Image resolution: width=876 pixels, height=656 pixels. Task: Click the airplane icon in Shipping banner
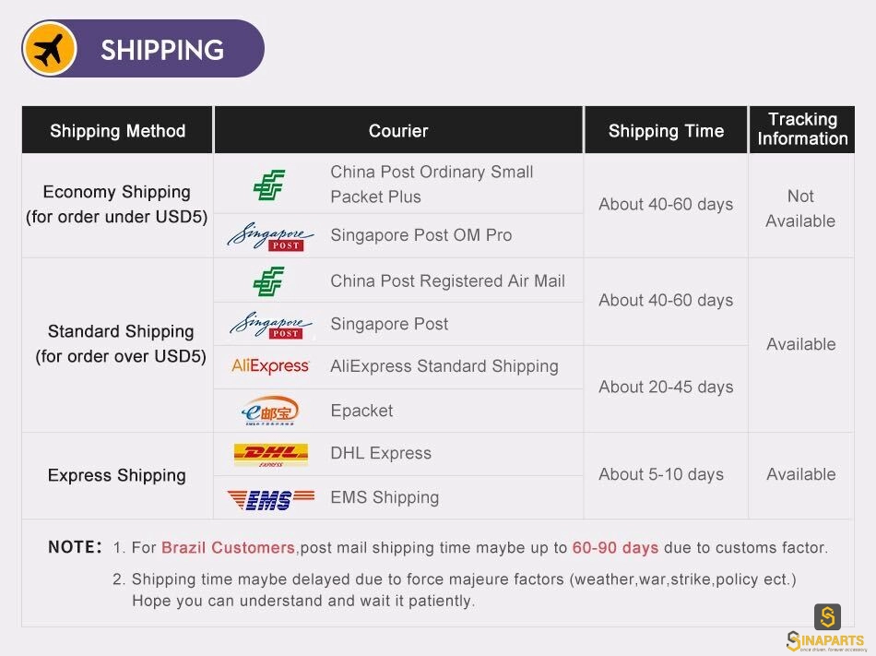[x=50, y=49]
